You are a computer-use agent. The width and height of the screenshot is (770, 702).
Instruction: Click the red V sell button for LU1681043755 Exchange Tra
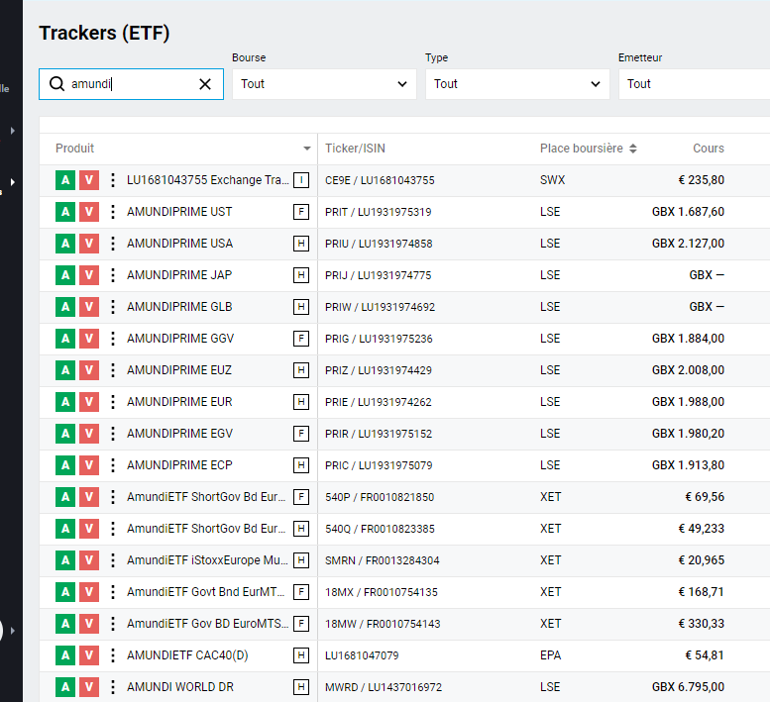point(89,180)
